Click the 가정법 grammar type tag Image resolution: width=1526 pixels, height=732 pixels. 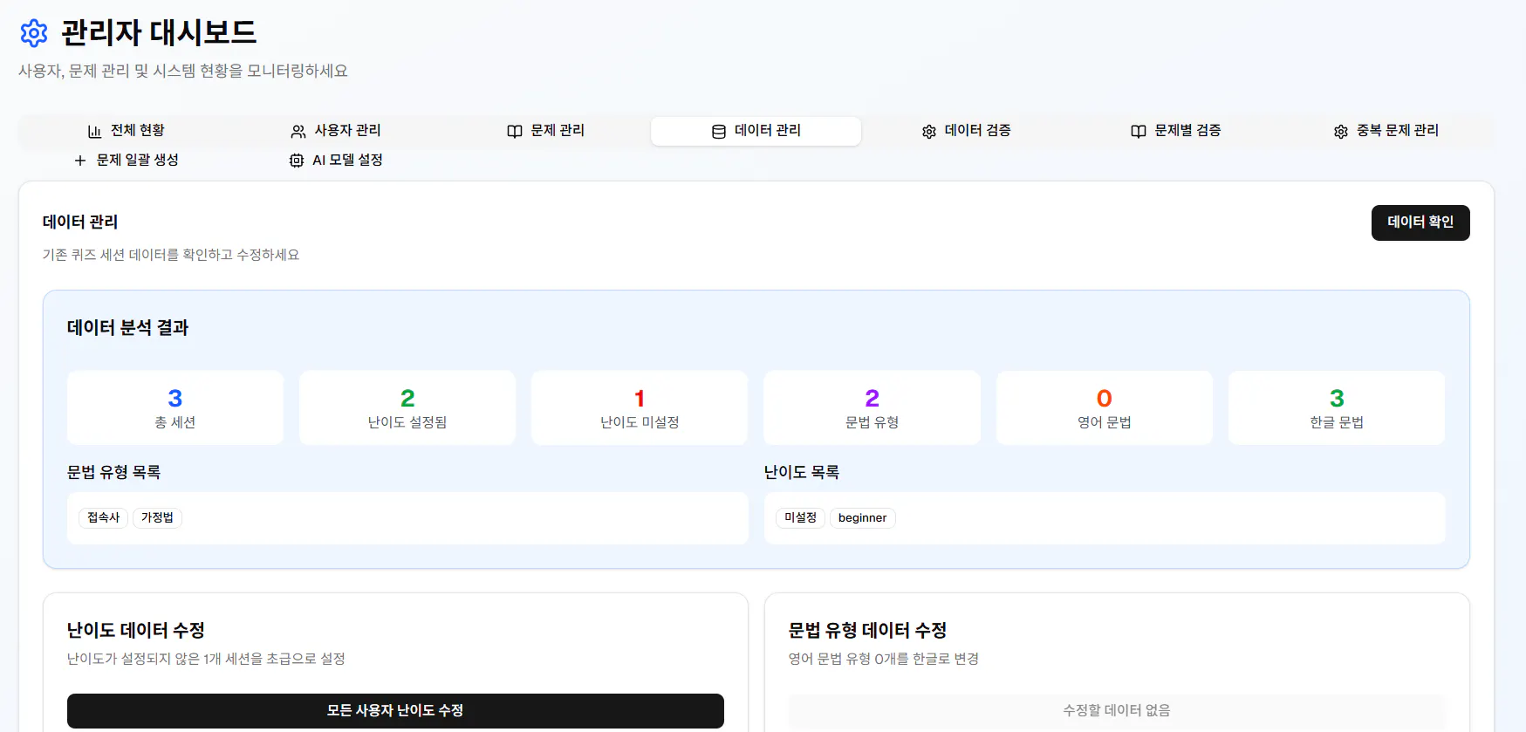click(157, 517)
